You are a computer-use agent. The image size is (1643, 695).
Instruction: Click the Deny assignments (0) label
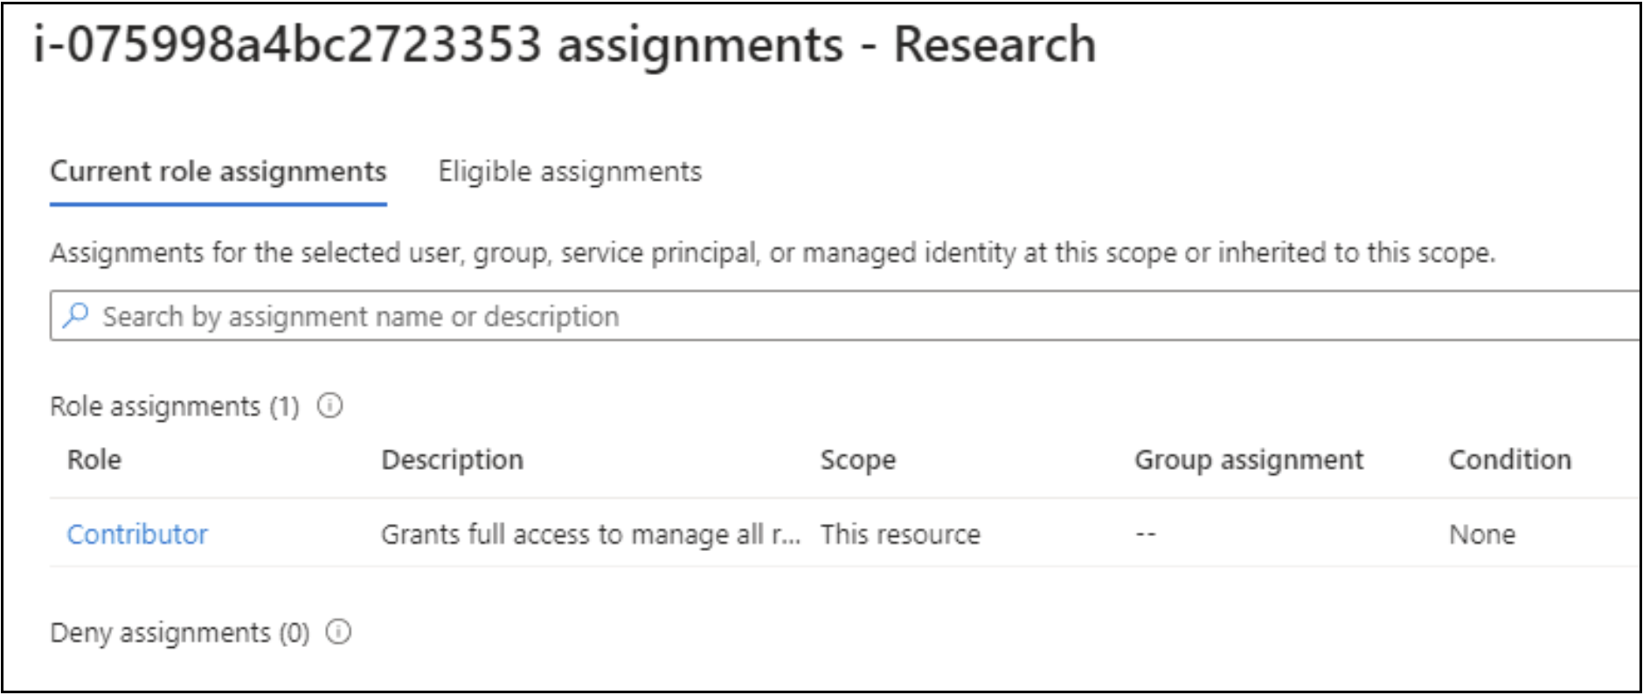click(184, 631)
